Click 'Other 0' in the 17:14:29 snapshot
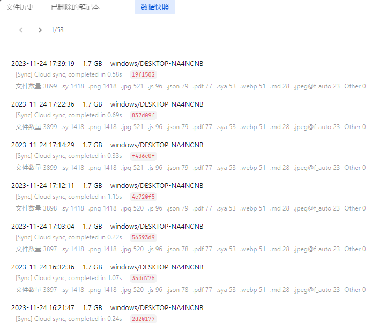The image size is (380, 323). point(355,168)
